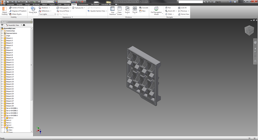Click the ViewCube in the viewport
Image resolution: width=258 pixels, height=140 pixels.
249,30
